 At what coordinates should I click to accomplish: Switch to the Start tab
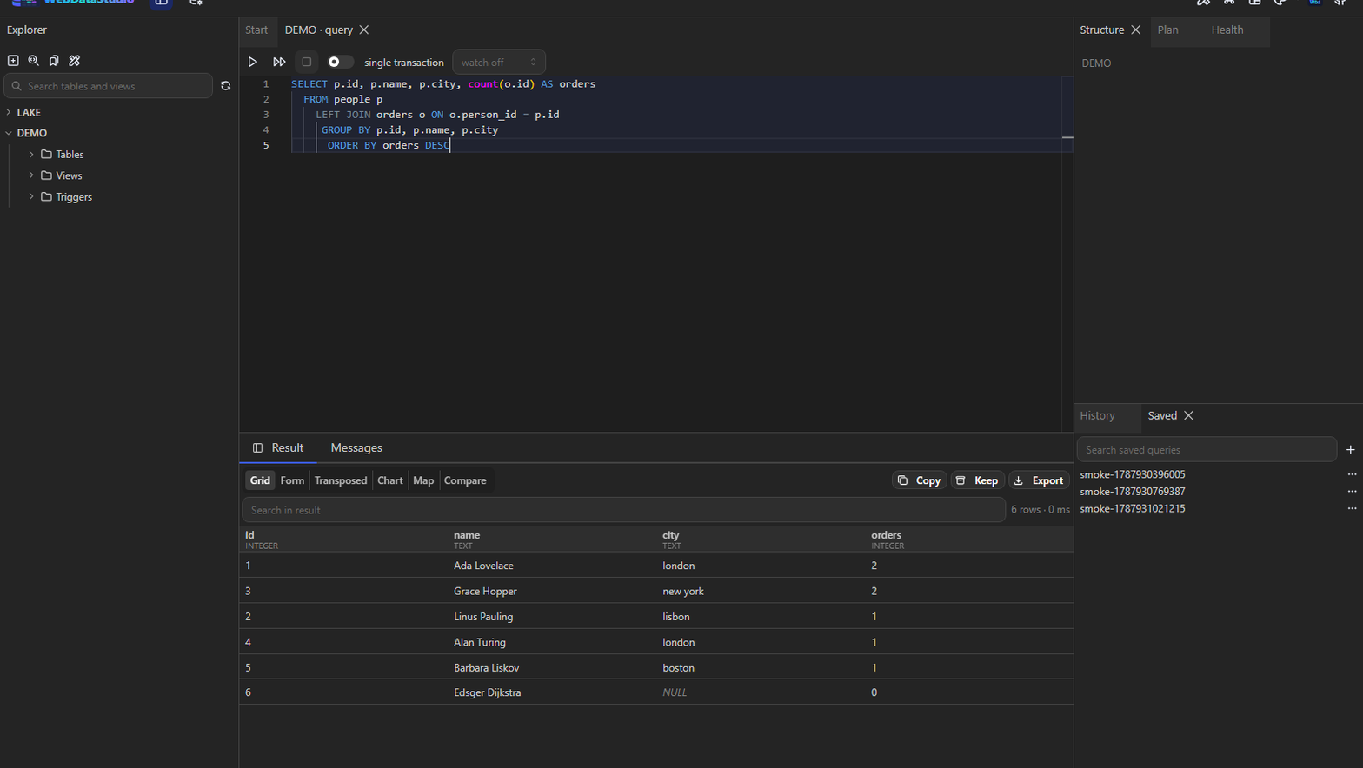pyautogui.click(x=256, y=30)
